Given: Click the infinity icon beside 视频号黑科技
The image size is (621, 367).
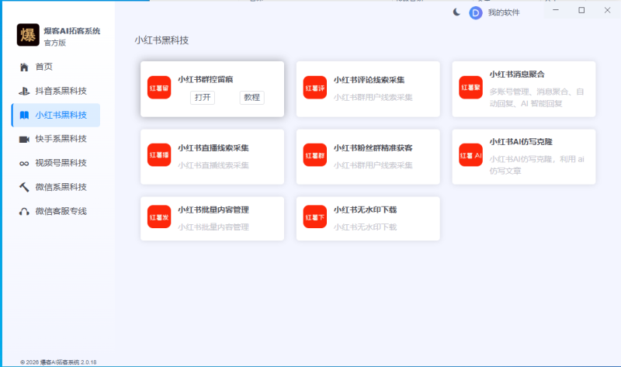Looking at the screenshot, I should 24,164.
